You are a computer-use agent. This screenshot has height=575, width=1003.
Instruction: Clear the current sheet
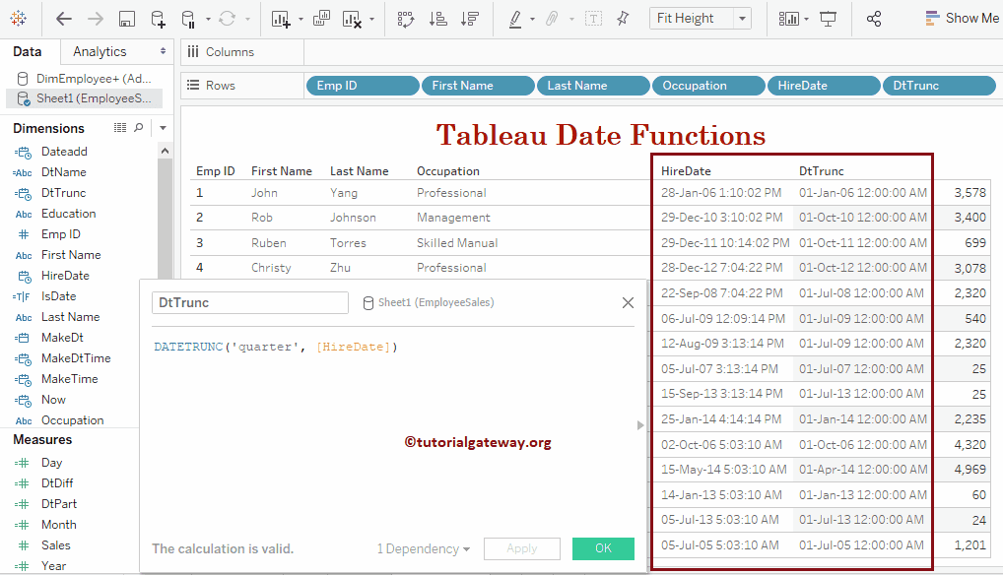[353, 17]
